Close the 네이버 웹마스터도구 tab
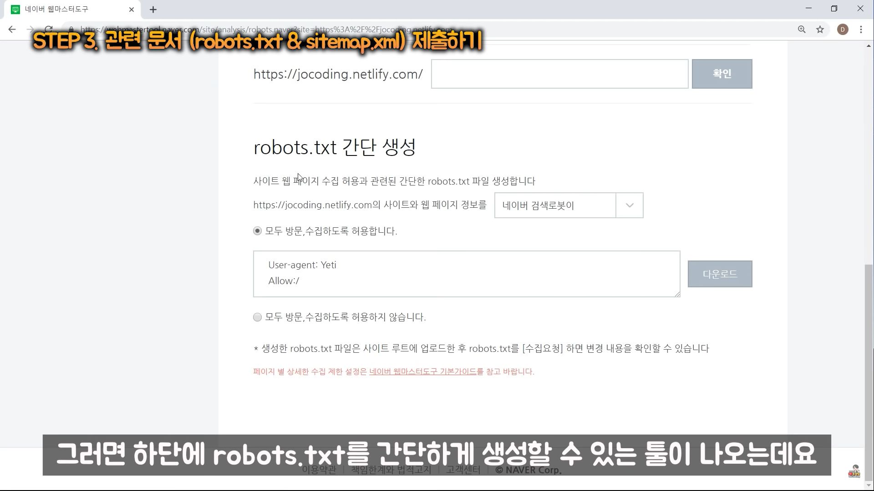The width and height of the screenshot is (874, 491). pyautogui.click(x=132, y=9)
